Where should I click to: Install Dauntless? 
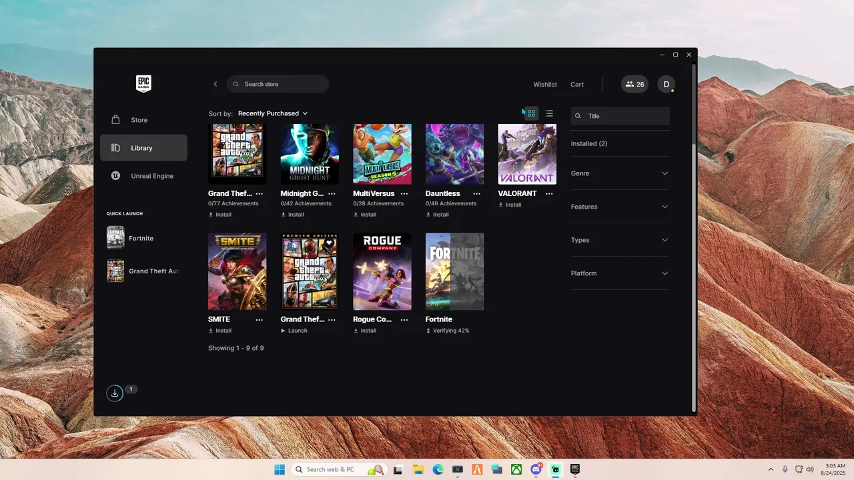coord(438,215)
